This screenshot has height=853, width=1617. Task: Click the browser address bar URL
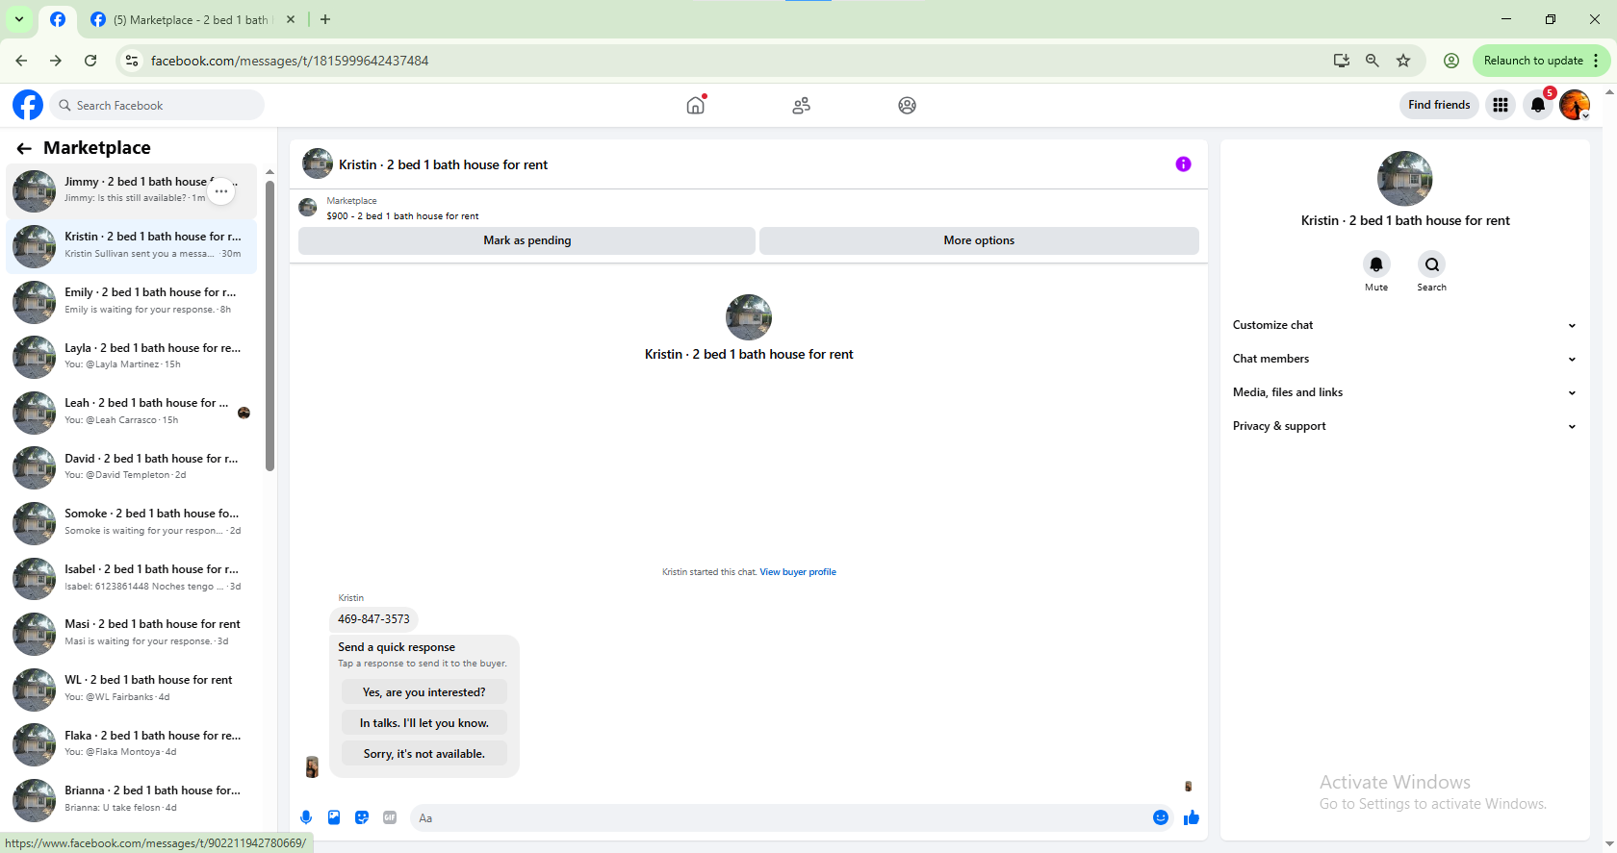click(x=290, y=61)
